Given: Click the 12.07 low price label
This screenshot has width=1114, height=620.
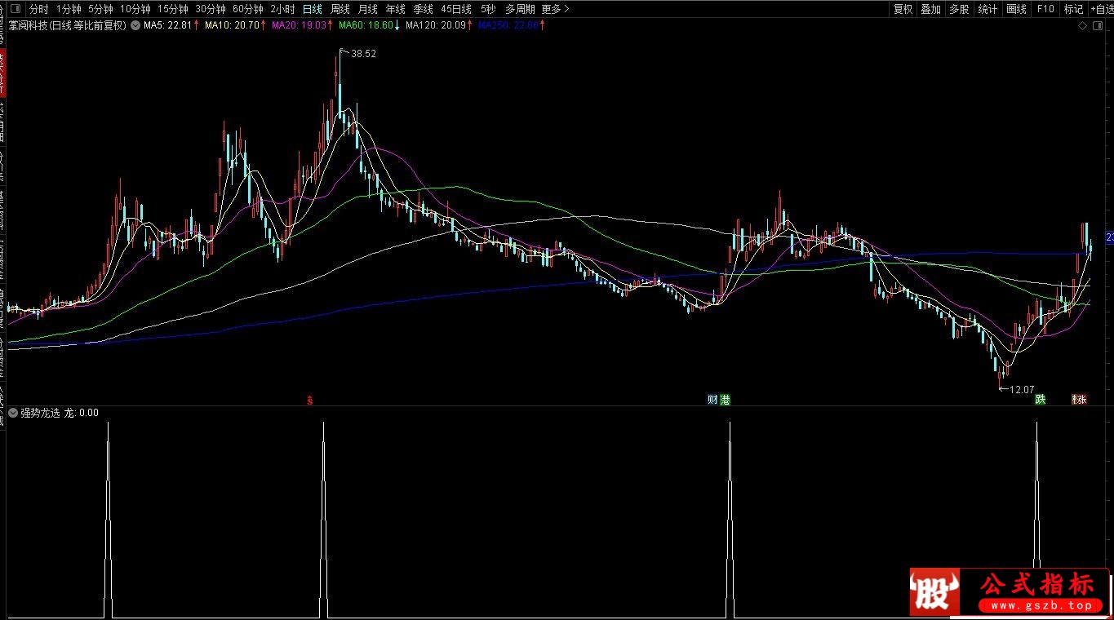Looking at the screenshot, I should pos(1022,390).
